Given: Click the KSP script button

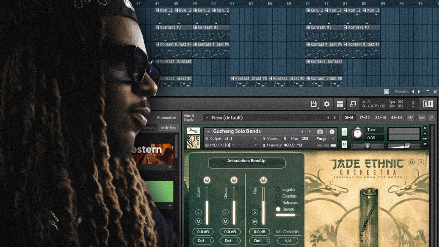Looking at the screenshot, I should pos(410,117).
